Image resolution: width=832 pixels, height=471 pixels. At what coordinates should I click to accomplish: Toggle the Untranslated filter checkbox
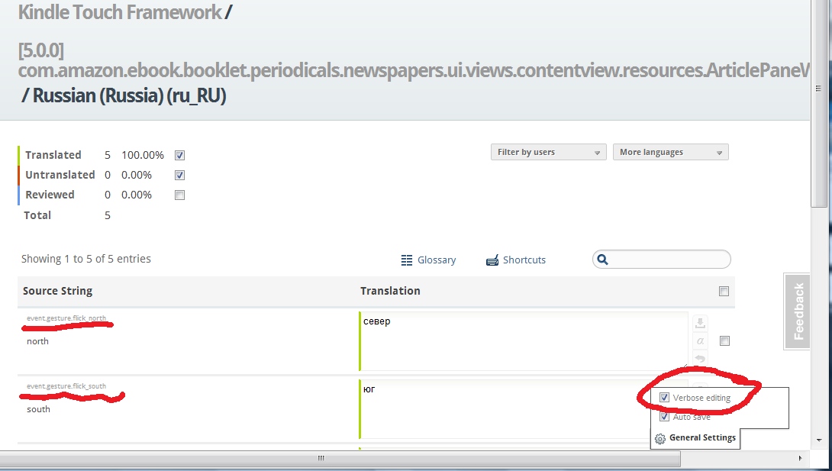click(179, 175)
